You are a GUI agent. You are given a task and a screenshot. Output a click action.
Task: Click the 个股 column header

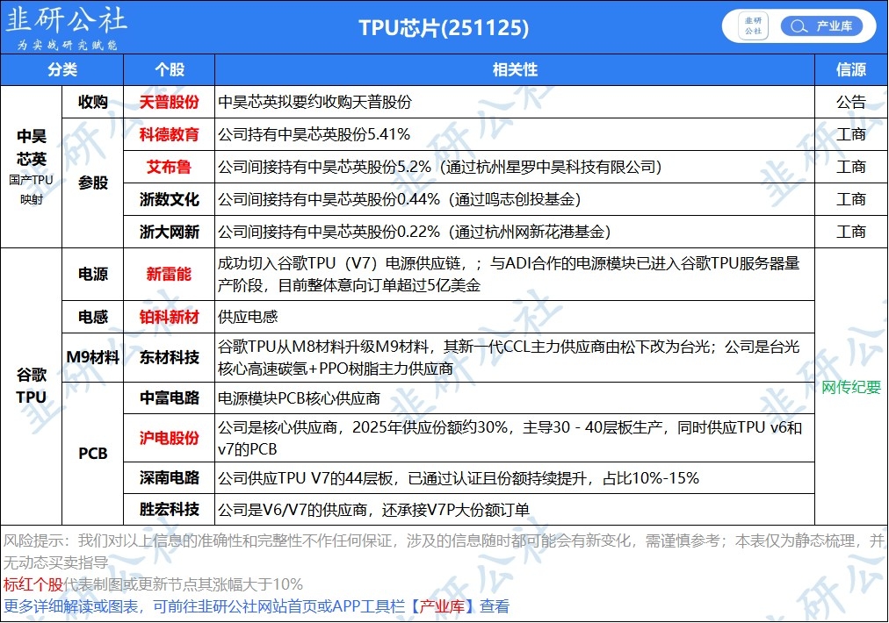(169, 69)
